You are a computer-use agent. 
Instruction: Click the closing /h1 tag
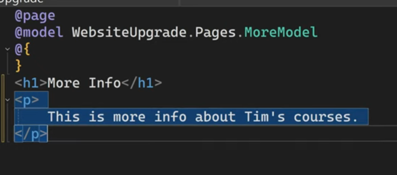coord(142,83)
